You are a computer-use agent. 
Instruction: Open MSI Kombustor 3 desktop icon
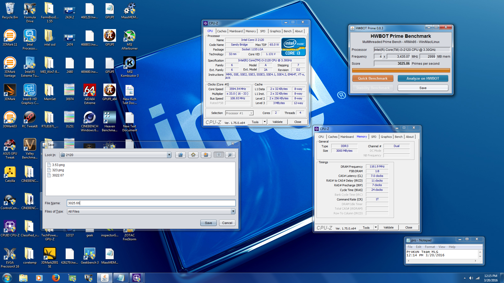click(130, 67)
